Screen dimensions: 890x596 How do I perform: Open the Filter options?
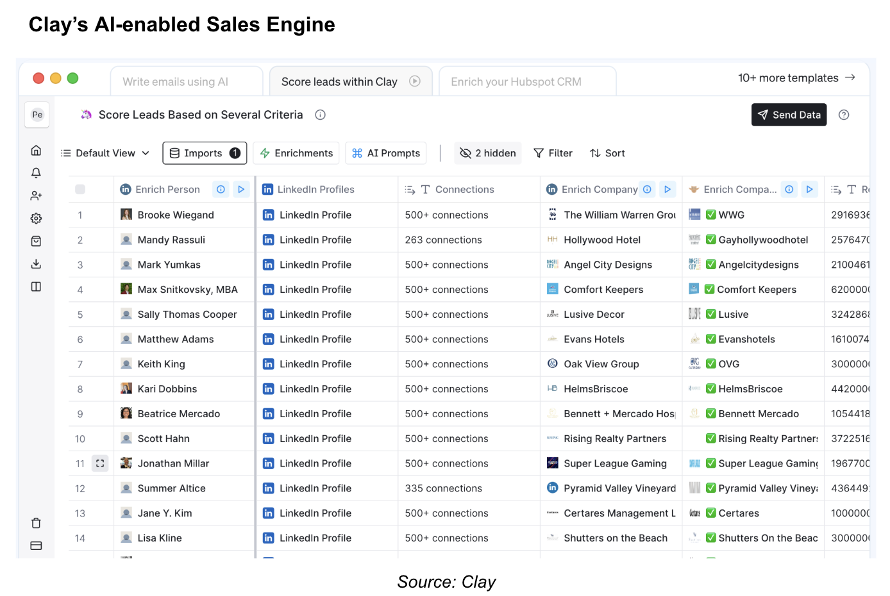click(x=553, y=153)
